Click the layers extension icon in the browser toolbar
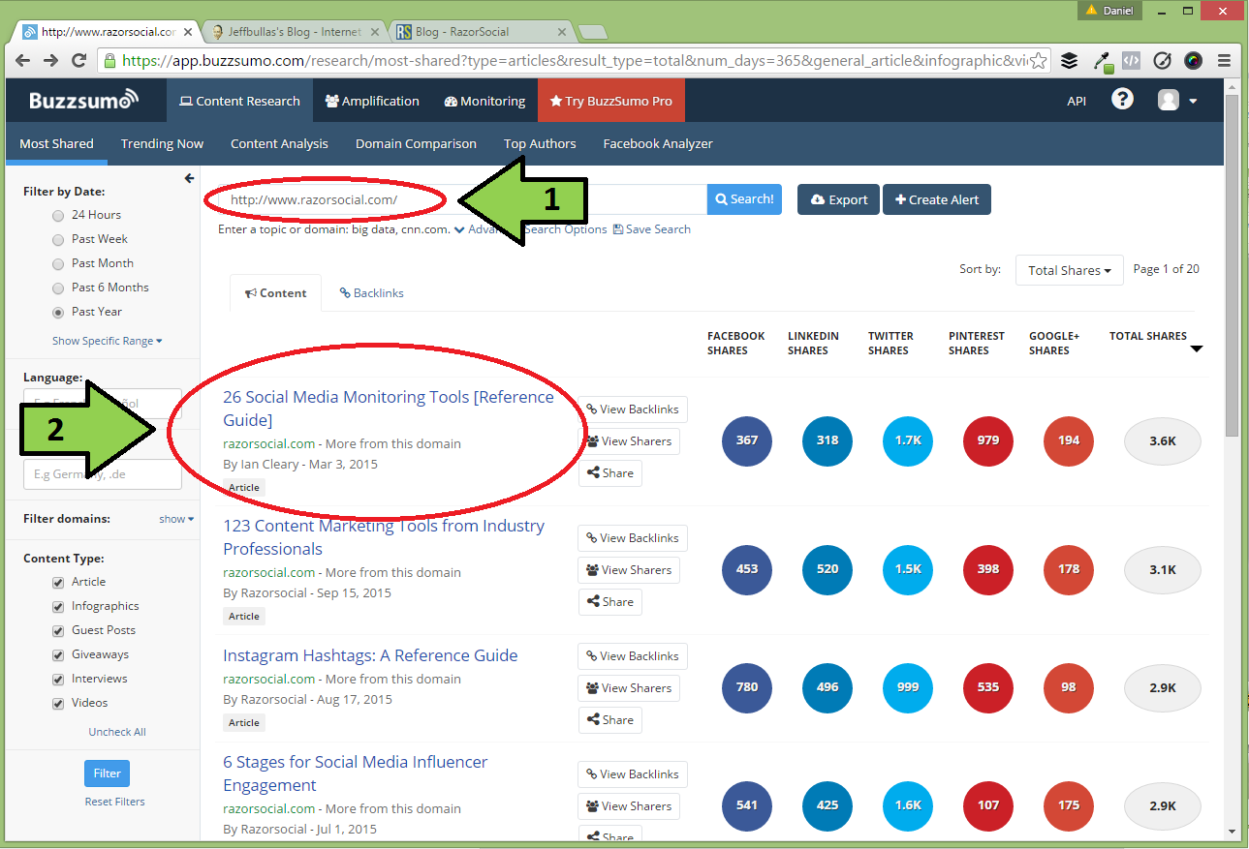The height and width of the screenshot is (849, 1249). tap(1069, 61)
